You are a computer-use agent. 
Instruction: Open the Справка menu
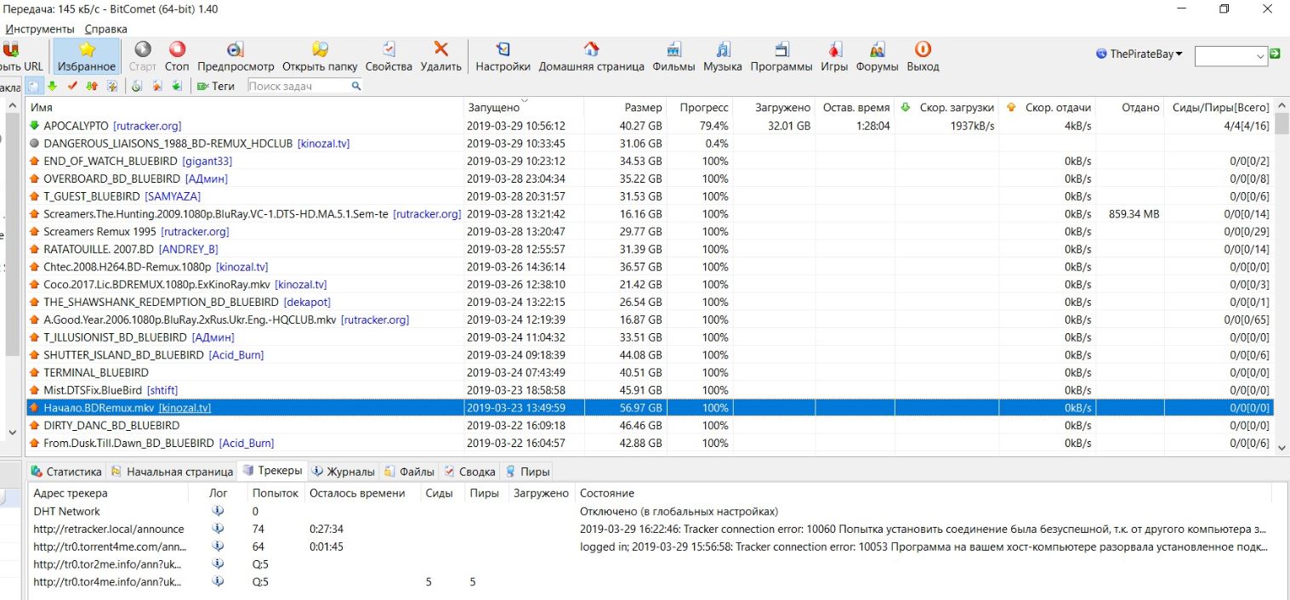pos(105,29)
